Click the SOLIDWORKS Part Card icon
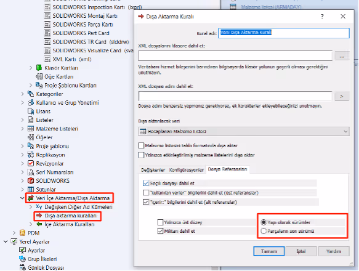359x271 pixels. (x=47, y=33)
